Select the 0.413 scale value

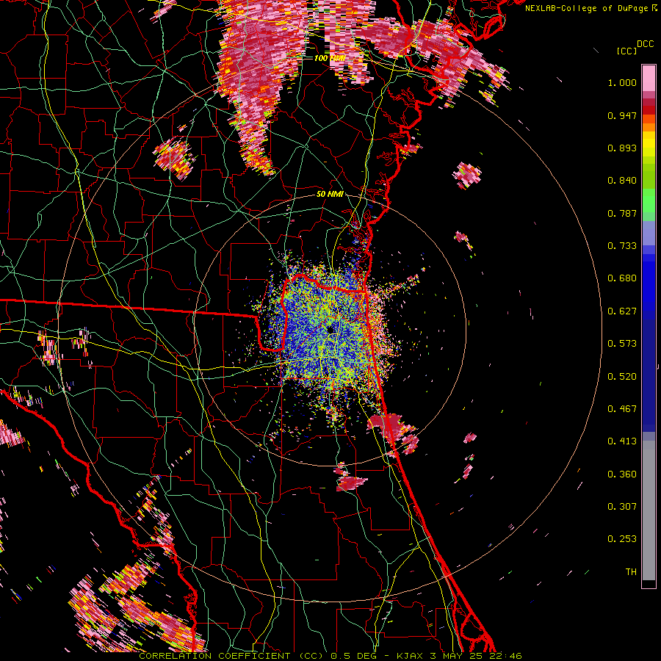[x=622, y=441]
